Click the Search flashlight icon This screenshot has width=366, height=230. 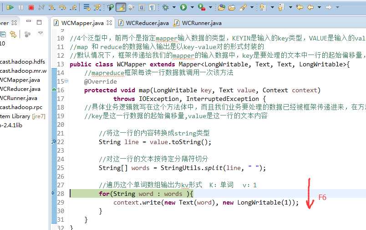coord(243,7)
